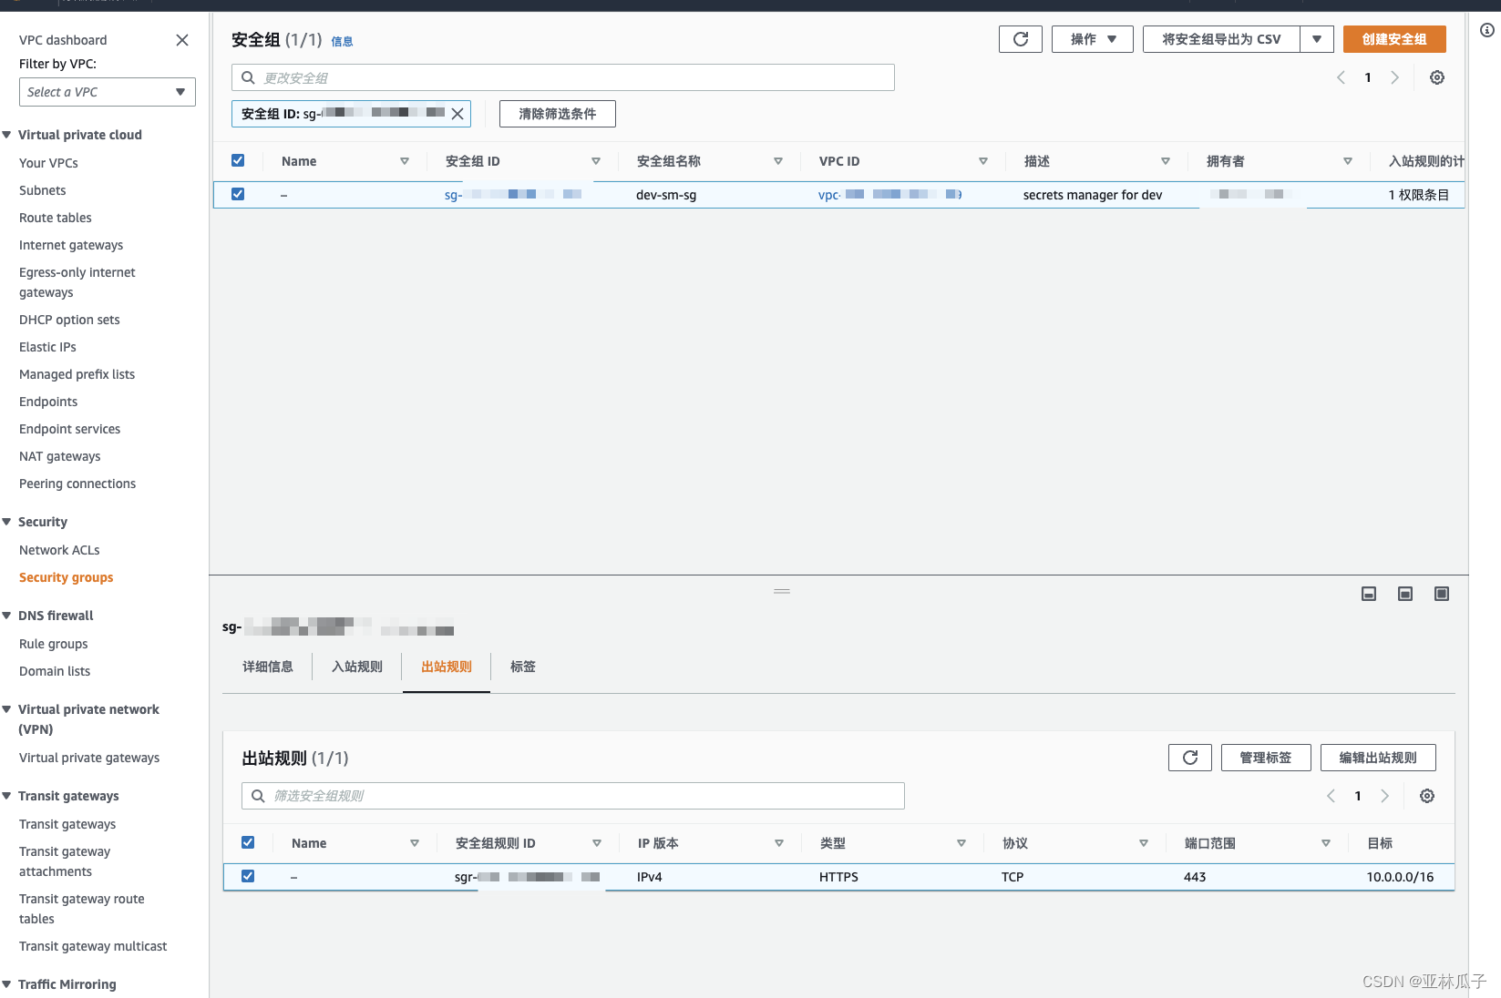Viewport: 1501px width, 998px height.
Task: Switch to the 详细信息 tab
Action: [268, 667]
